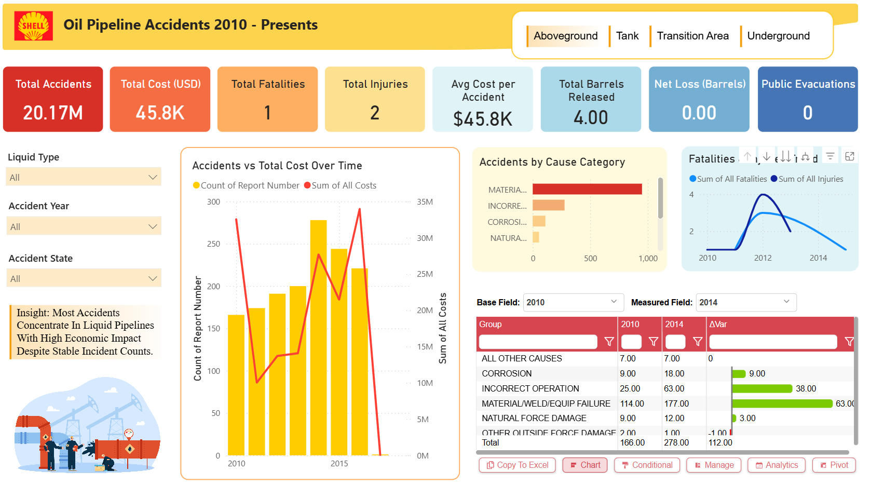Click 2010 column filter text box
The width and height of the screenshot is (870, 485).
click(x=631, y=342)
